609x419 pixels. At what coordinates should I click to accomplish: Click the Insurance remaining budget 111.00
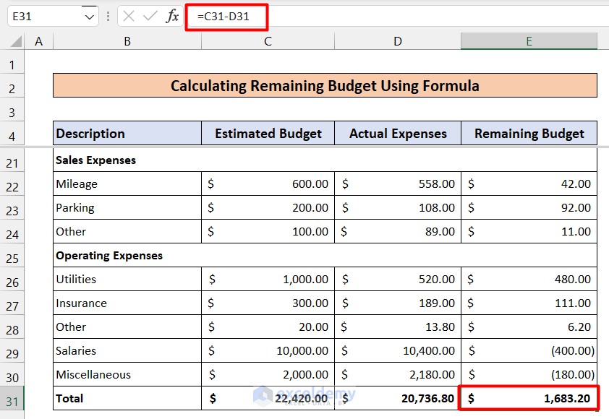(529, 303)
